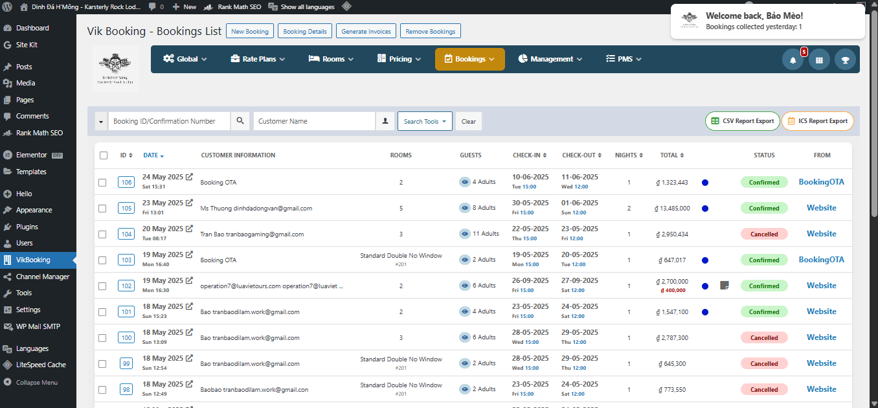Click the blue dot in booking 101 row
Viewport: 878px width, 408px height.
[x=705, y=312]
